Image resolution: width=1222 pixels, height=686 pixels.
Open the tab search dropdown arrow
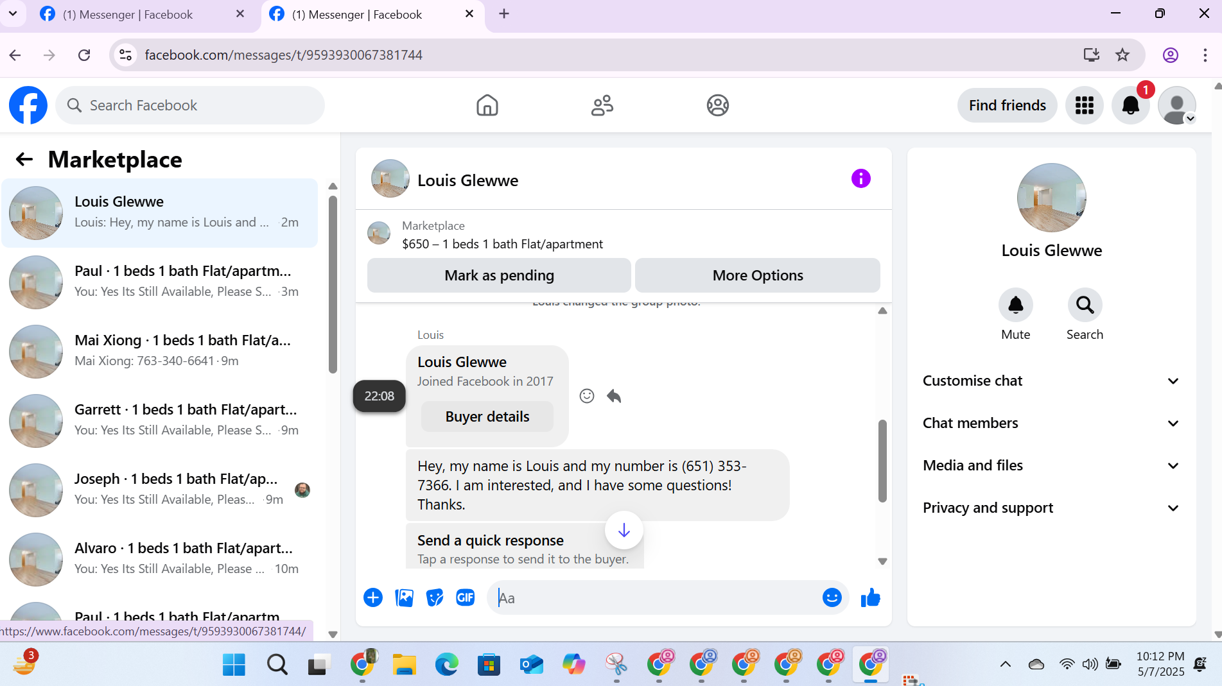[13, 13]
